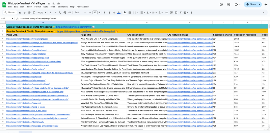Select column B header
This screenshot has height=133, width=270.
104,22
